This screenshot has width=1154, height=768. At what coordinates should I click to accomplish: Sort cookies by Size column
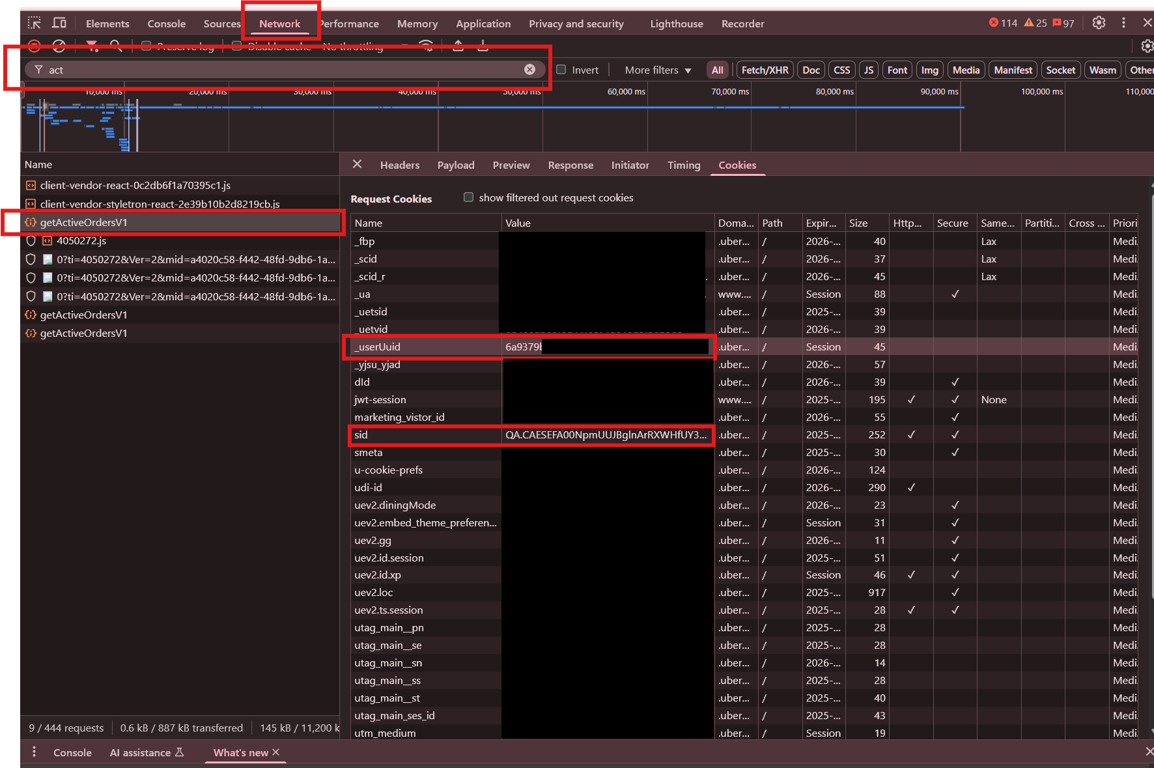[866, 223]
